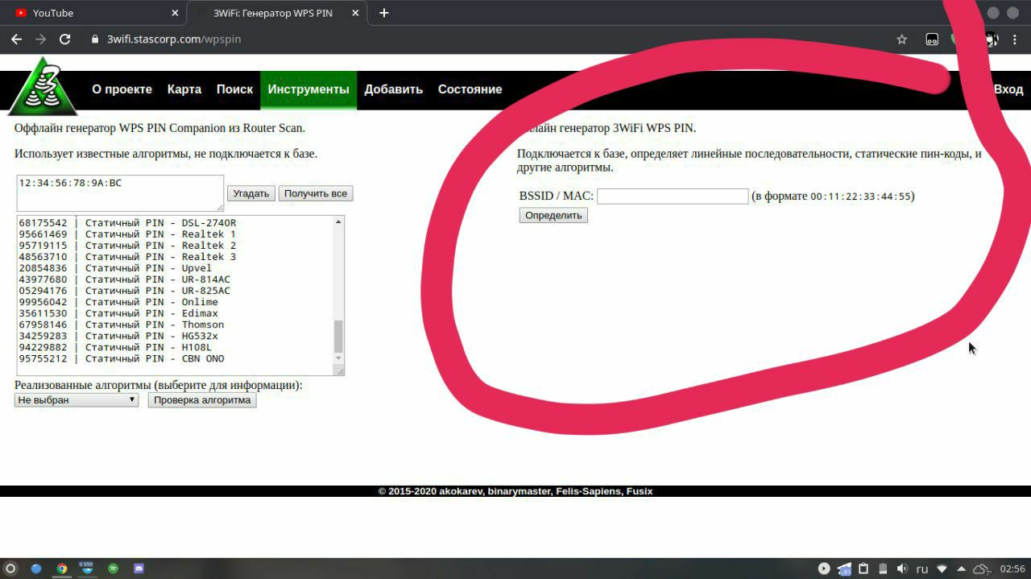Open Telegram tray icon in system tray

point(844,569)
